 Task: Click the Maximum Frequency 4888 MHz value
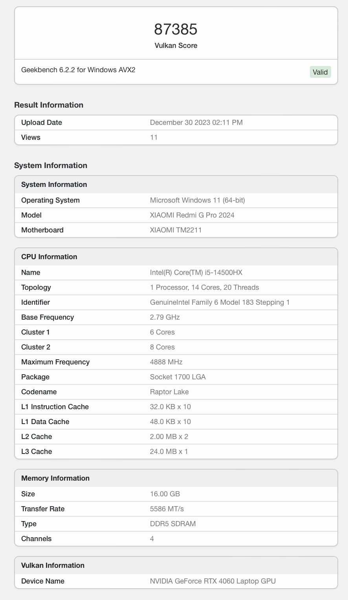tap(166, 362)
